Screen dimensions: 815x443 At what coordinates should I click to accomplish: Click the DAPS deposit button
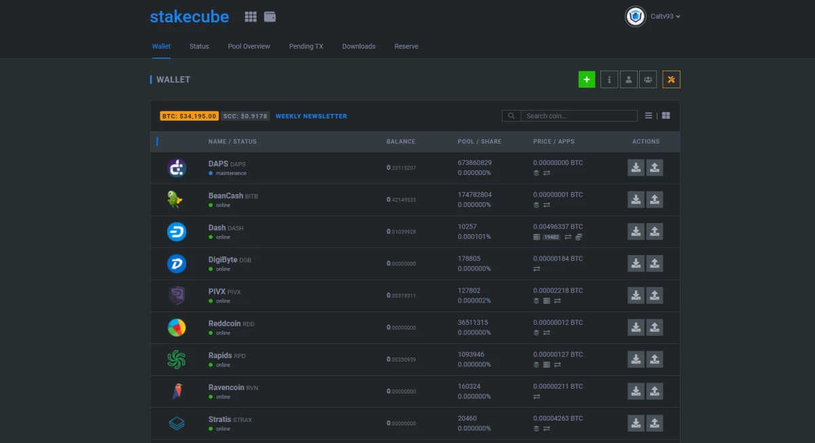tap(636, 168)
